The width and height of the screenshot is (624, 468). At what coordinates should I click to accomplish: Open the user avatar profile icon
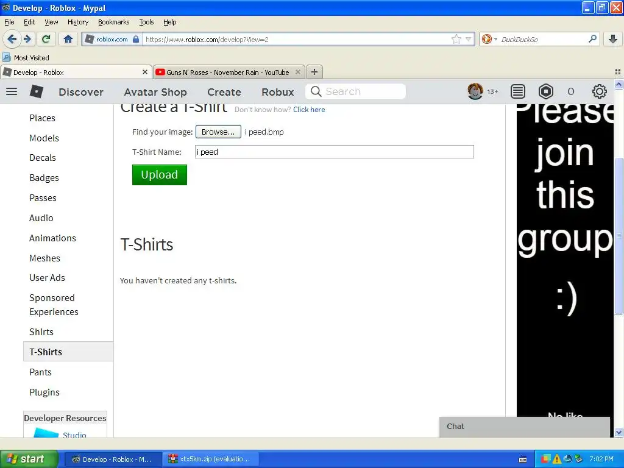coord(475,91)
